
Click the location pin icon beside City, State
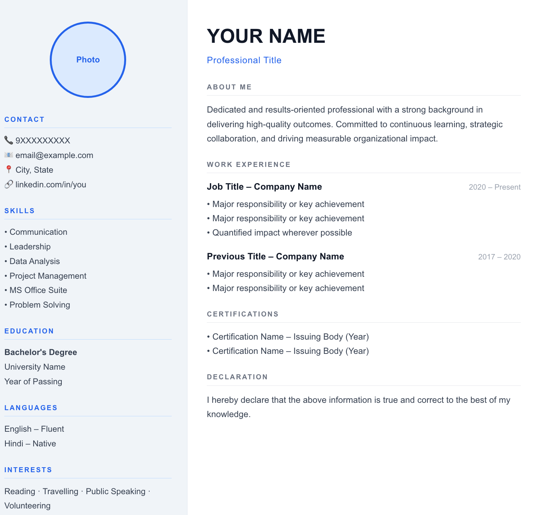9,170
